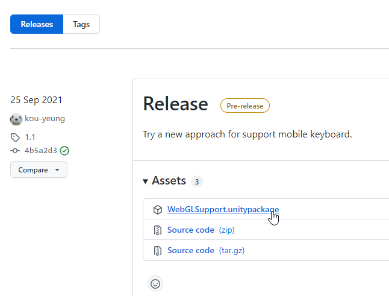Open commit 4b5a2d3

(x=41, y=151)
